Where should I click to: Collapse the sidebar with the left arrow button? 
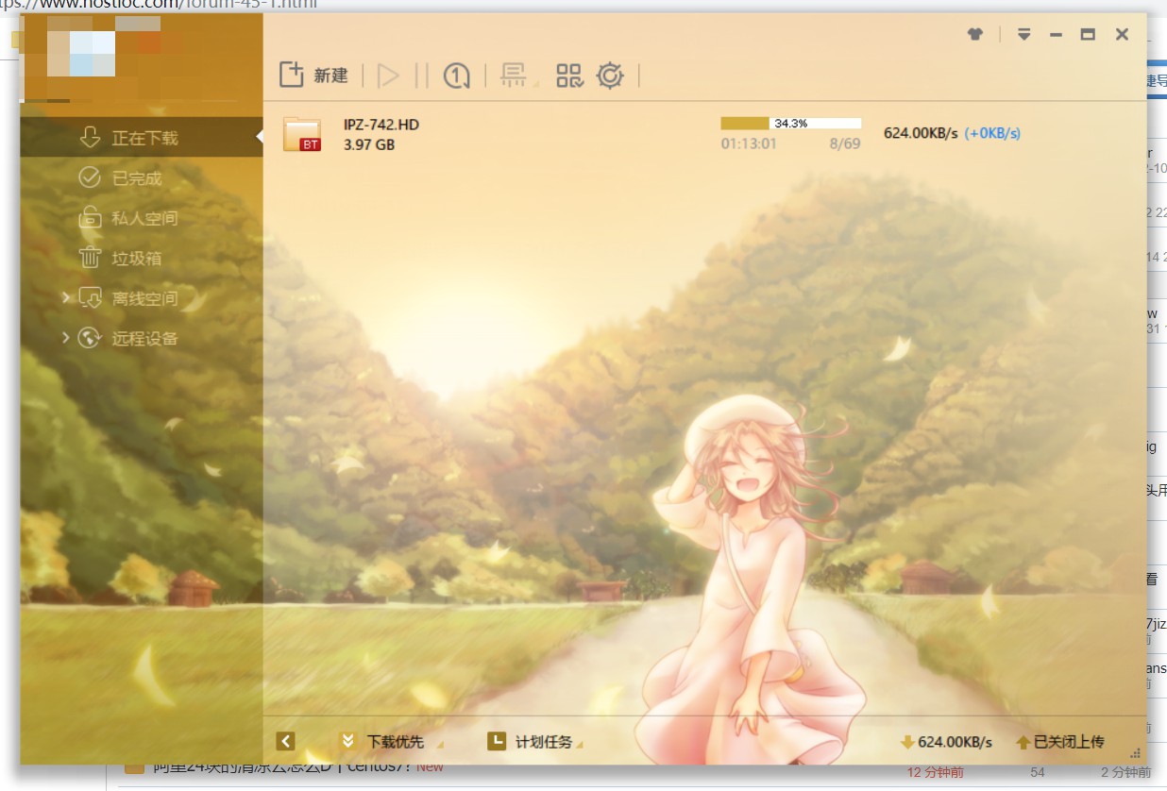pyautogui.click(x=286, y=742)
